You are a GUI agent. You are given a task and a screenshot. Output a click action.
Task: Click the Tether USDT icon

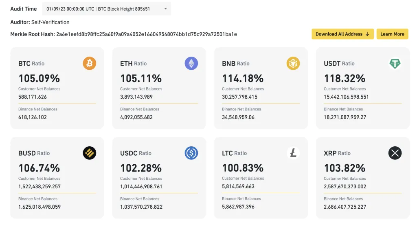395,63
